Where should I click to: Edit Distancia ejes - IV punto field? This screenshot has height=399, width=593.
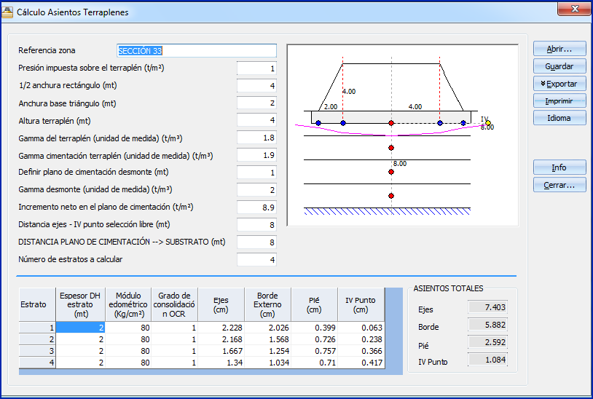256,225
